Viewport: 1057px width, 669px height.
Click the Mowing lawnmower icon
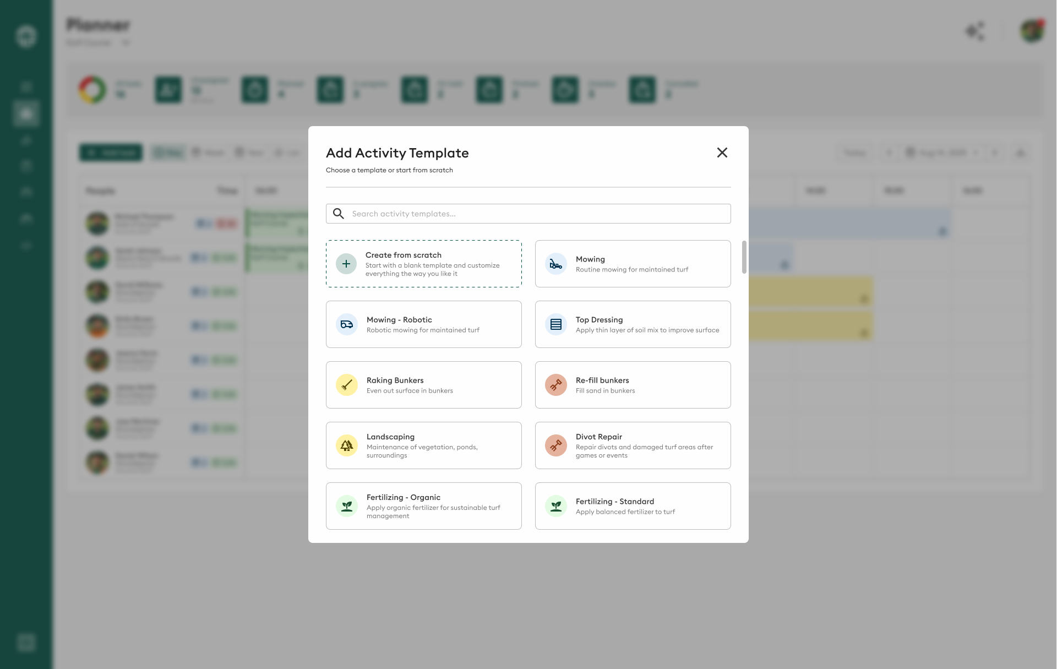(x=556, y=264)
